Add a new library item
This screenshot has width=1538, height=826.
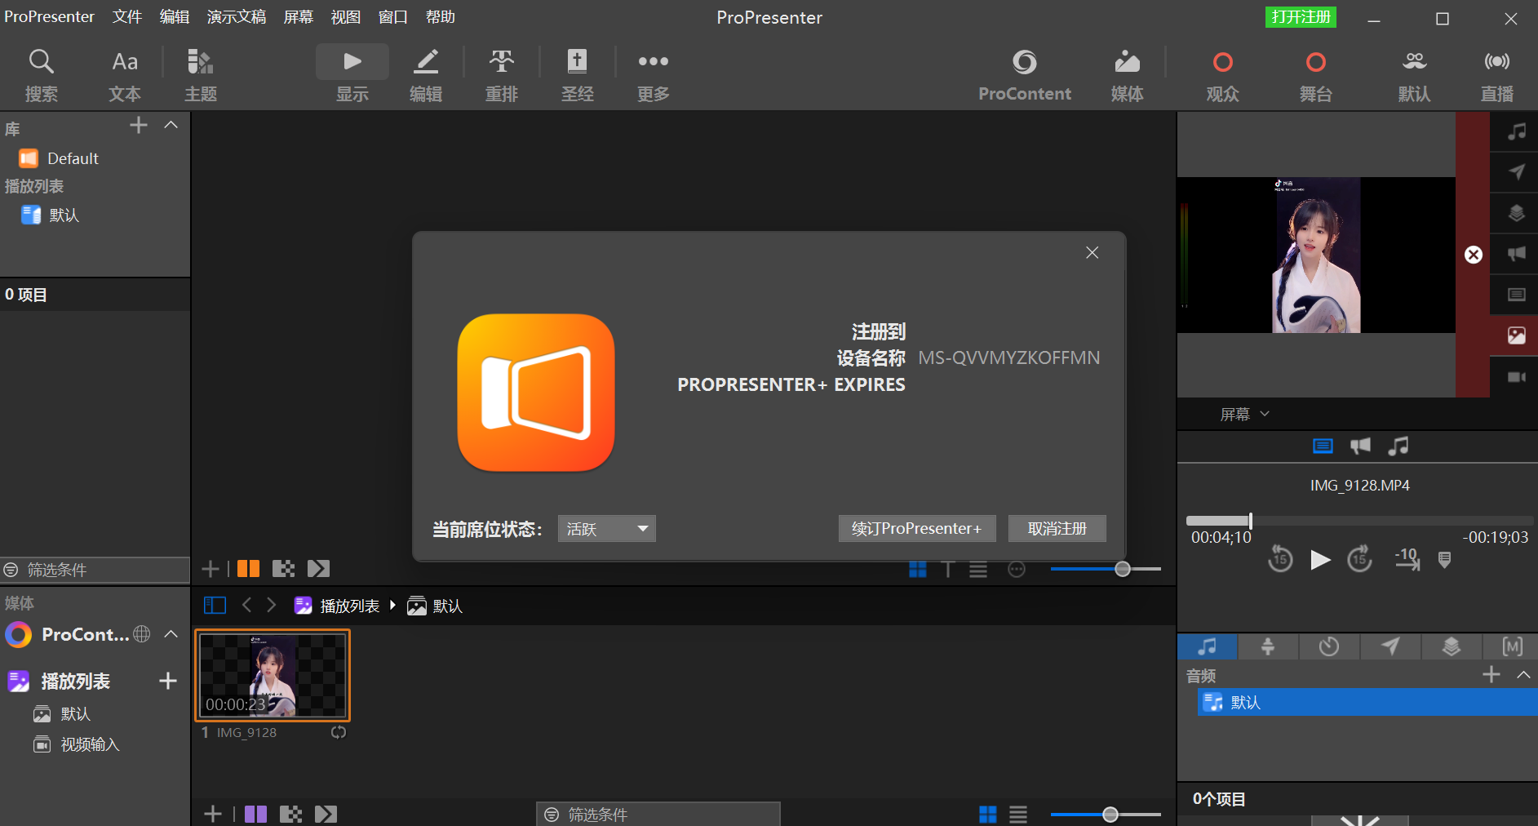click(x=139, y=126)
